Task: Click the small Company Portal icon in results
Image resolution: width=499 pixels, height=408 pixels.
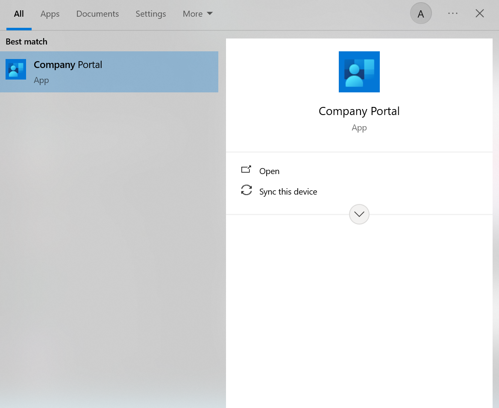Action: point(16,69)
